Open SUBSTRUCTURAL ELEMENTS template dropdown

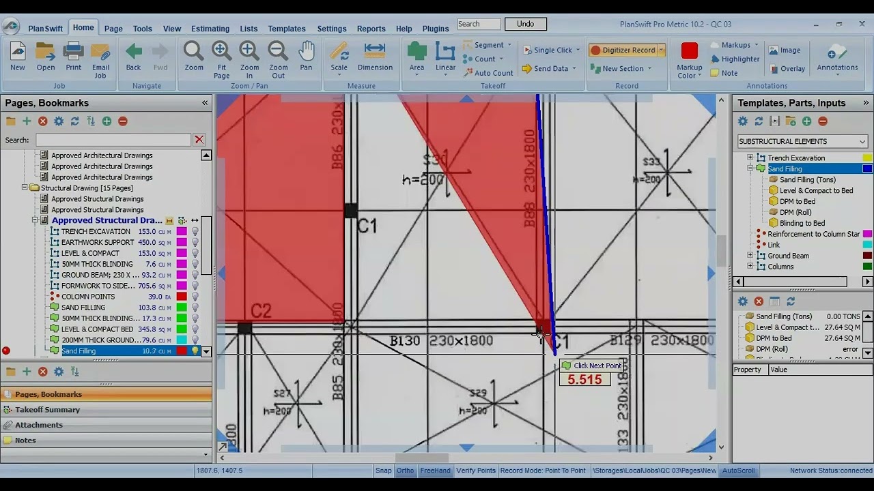862,142
